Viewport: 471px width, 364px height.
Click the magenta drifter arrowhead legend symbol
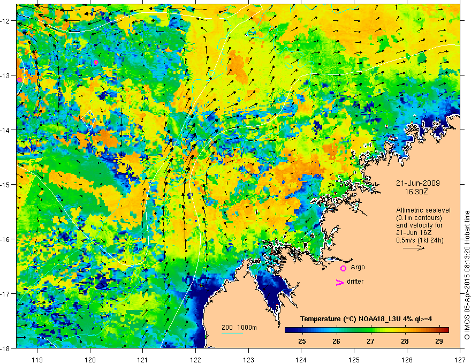point(339,282)
